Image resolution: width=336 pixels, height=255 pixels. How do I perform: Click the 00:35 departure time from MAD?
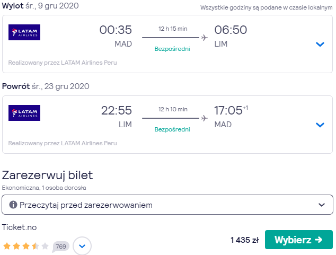point(116,30)
